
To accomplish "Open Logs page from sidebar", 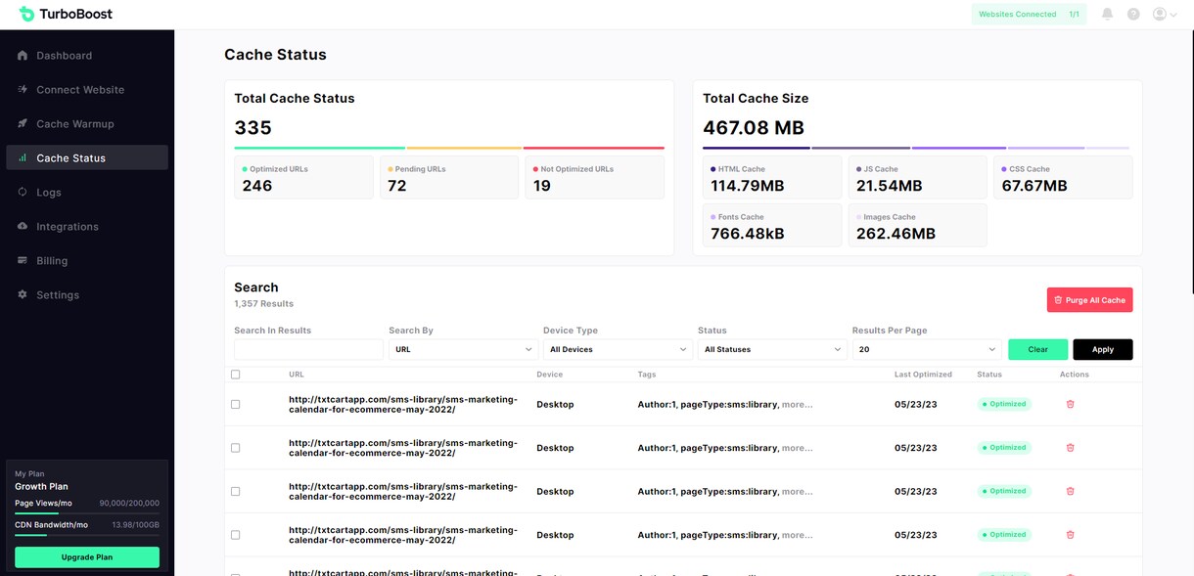I will pos(87,193).
